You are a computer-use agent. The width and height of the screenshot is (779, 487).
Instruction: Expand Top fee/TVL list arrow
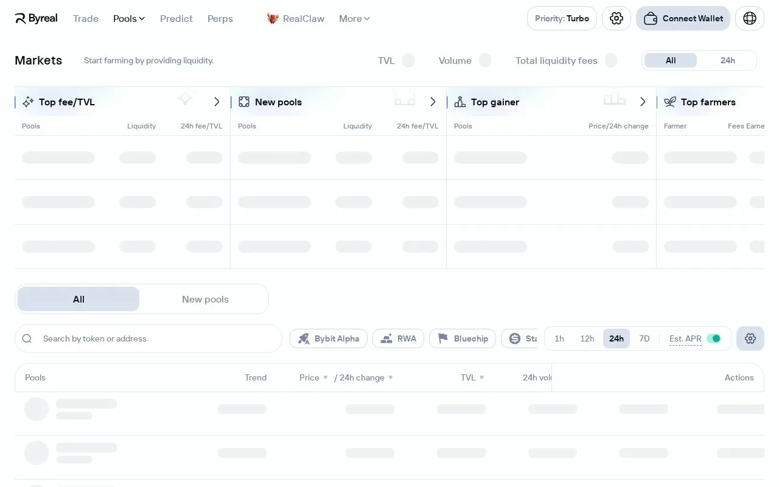(217, 102)
